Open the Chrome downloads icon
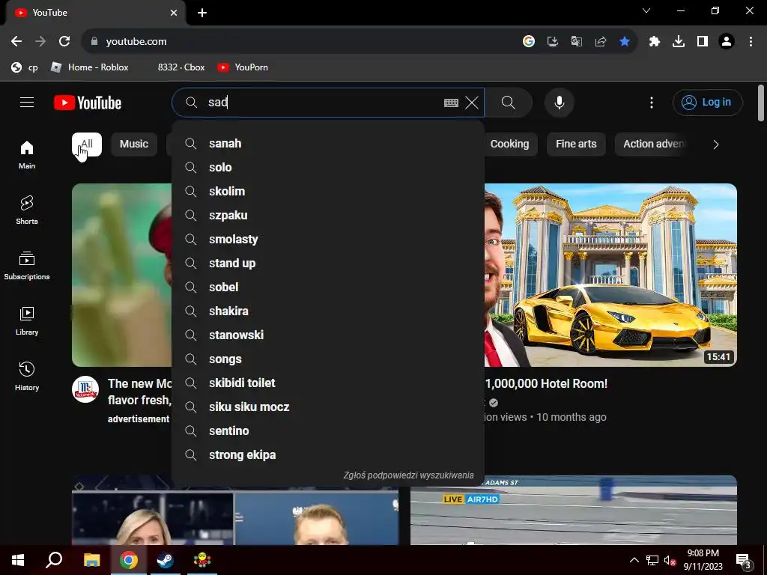This screenshot has width=767, height=575. click(x=678, y=41)
